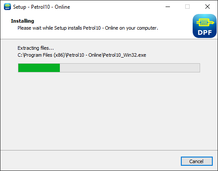Click the bold Installing heading
The height and width of the screenshot is (171, 218).
[x=22, y=21]
